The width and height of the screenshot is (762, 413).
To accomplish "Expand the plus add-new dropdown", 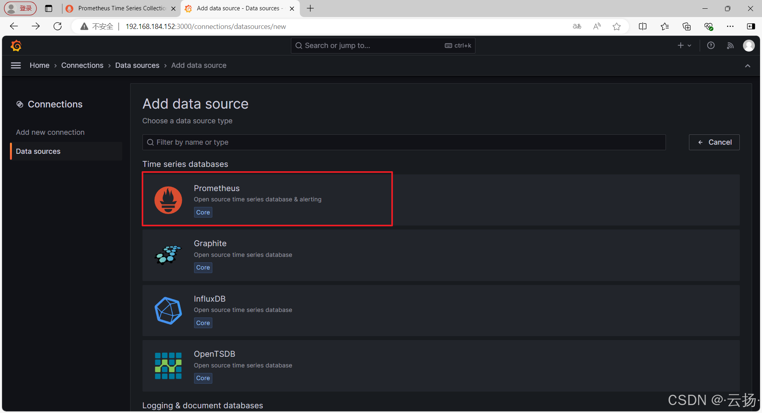I will (x=684, y=46).
